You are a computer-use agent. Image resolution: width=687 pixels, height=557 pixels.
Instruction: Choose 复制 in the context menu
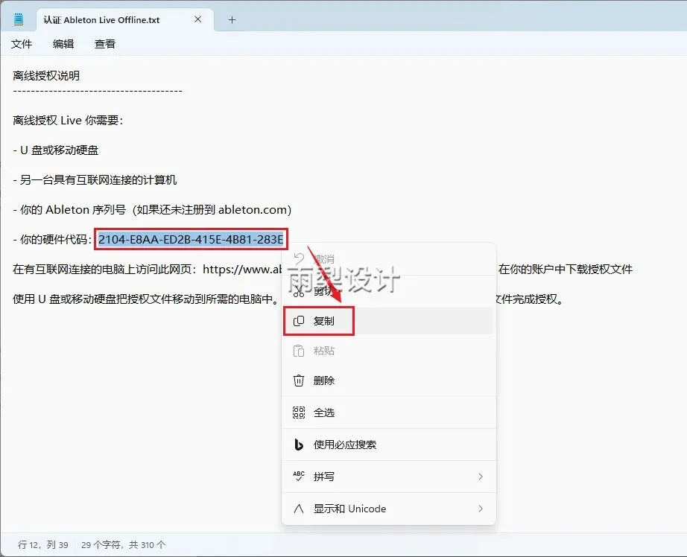point(389,321)
